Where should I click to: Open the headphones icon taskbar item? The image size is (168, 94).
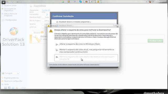click(x=86, y=2)
